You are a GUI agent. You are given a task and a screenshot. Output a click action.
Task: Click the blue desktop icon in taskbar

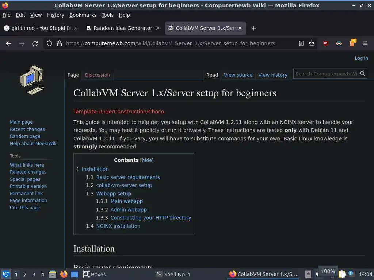pyautogui.click(x=75, y=275)
